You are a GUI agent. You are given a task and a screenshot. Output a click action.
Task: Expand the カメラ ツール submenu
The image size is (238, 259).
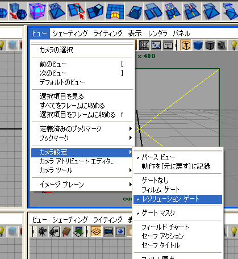tap(82, 170)
